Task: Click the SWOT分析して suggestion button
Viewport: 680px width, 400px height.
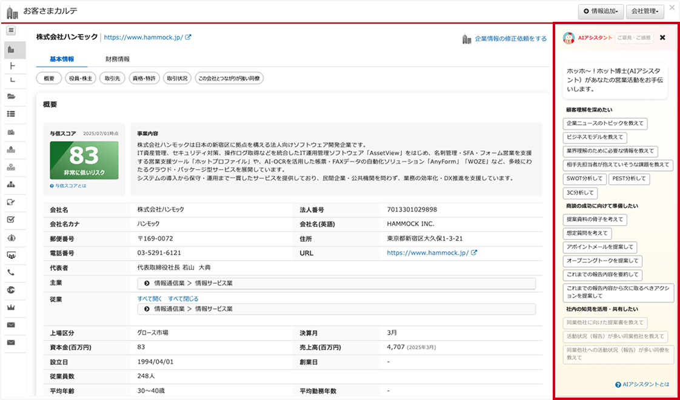Action: tap(585, 179)
